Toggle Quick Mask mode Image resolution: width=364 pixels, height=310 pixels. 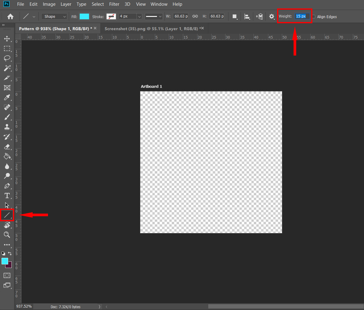click(7, 275)
